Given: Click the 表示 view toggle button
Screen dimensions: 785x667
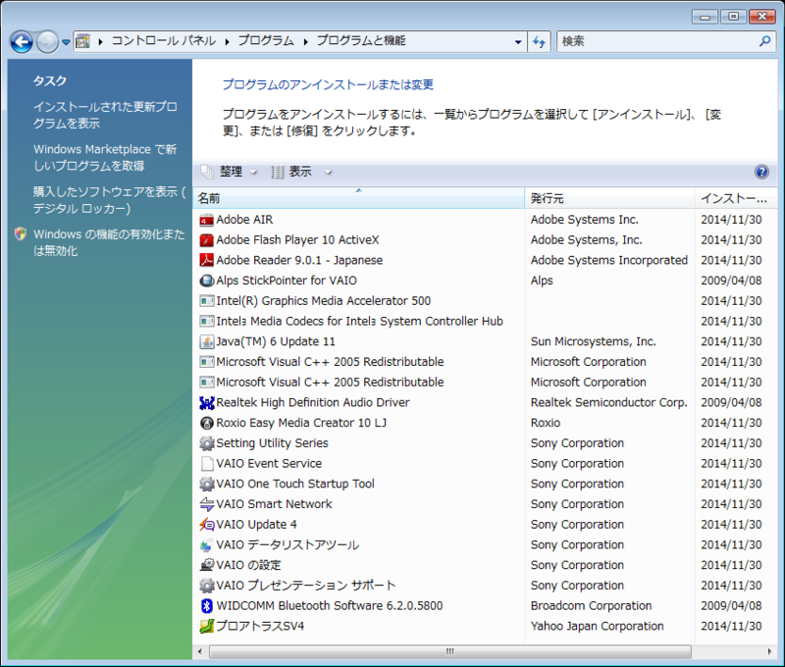Looking at the screenshot, I should click(x=291, y=172).
